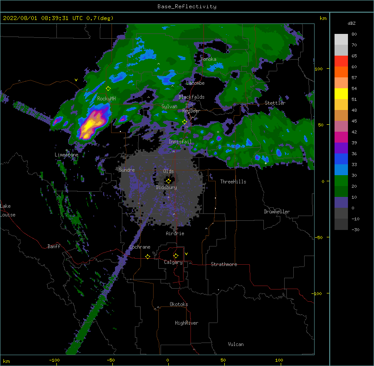Click the Blackfalds city label
Screen dimensions: 374x366
191,97
